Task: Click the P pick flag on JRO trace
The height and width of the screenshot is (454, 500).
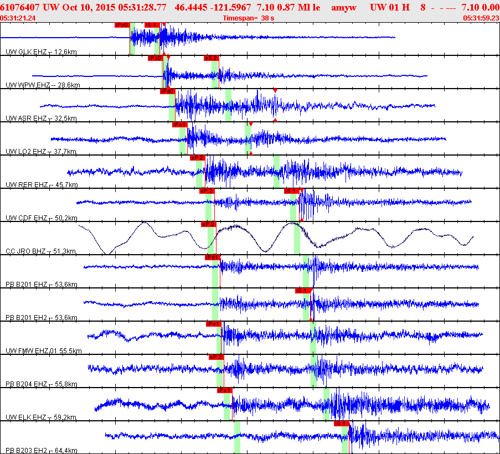Action: 208,224
